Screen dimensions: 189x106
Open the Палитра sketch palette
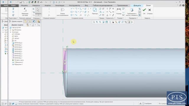95,11
